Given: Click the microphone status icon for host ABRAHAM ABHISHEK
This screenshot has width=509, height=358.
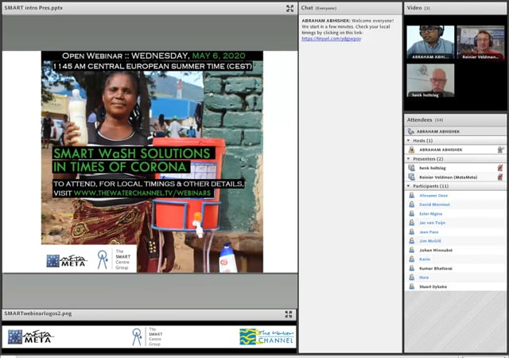Looking at the screenshot, I should tap(500, 150).
